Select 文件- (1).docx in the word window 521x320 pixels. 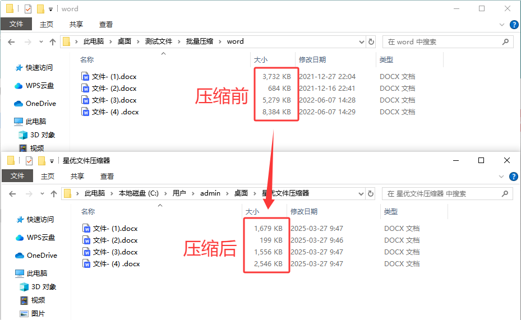point(114,77)
